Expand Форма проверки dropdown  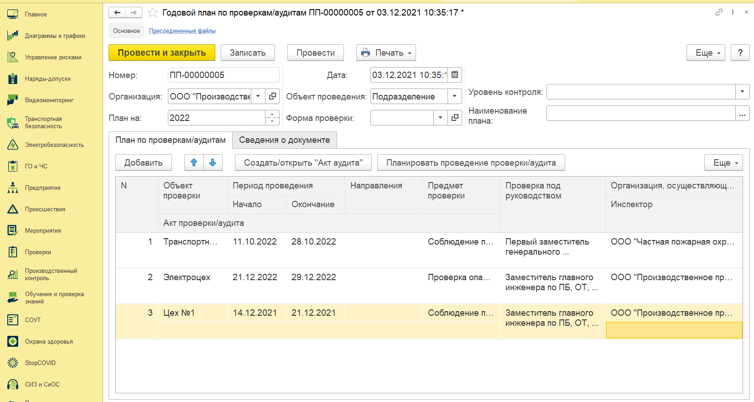(x=440, y=118)
